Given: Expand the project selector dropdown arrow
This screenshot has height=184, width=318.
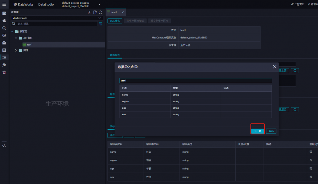Looking at the screenshot, I should [100, 4].
